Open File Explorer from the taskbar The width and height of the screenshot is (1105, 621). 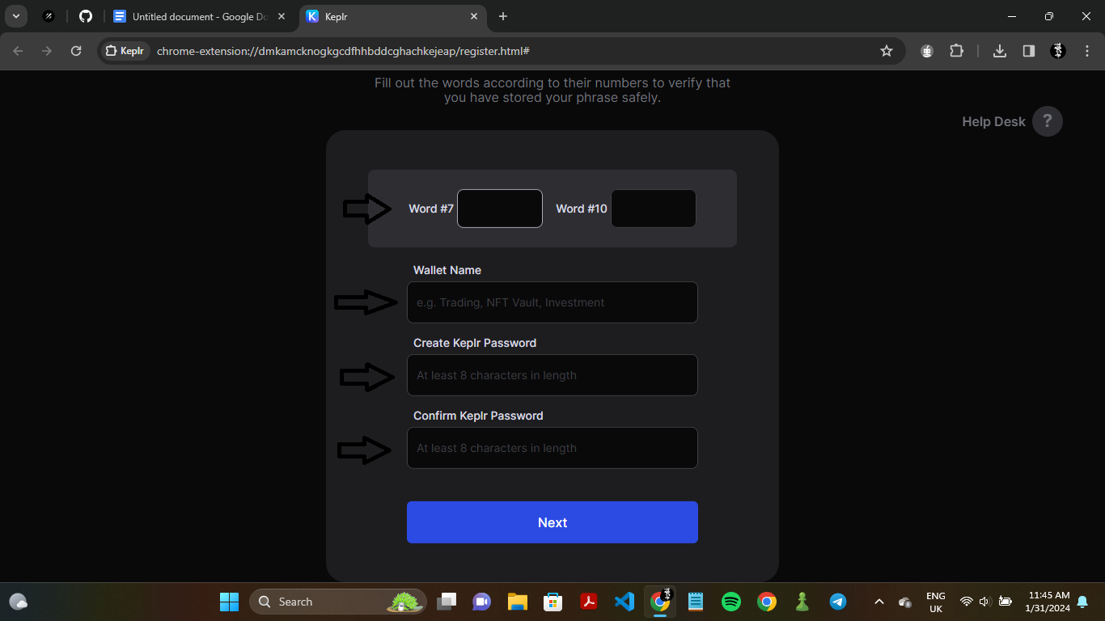pyautogui.click(x=518, y=602)
